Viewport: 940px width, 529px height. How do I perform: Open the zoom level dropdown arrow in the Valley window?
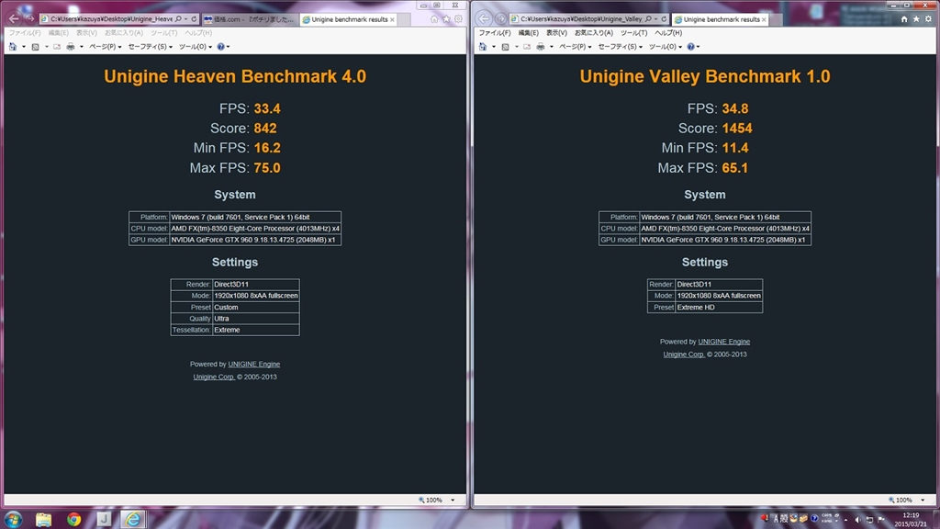(923, 500)
